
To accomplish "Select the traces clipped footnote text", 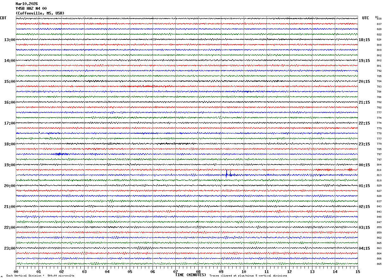I will click(248, 276).
